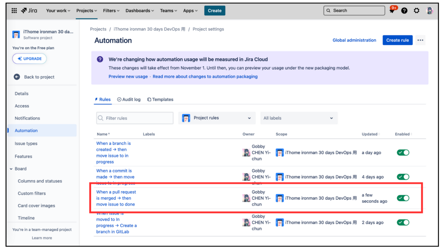Open the Apps dropdown
Image resolution: width=444 pixels, height=249 pixels.
pyautogui.click(x=190, y=11)
